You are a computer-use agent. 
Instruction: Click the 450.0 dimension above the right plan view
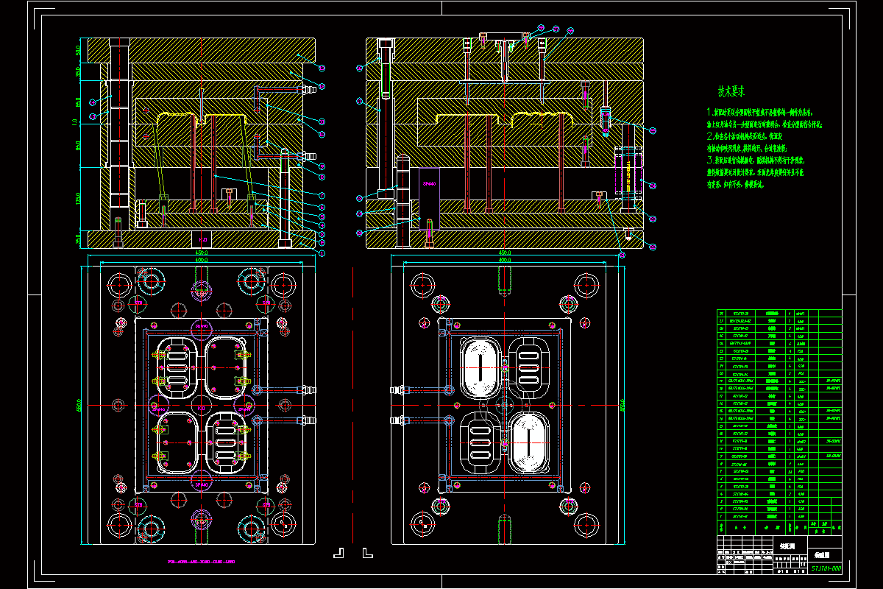pyautogui.click(x=505, y=254)
